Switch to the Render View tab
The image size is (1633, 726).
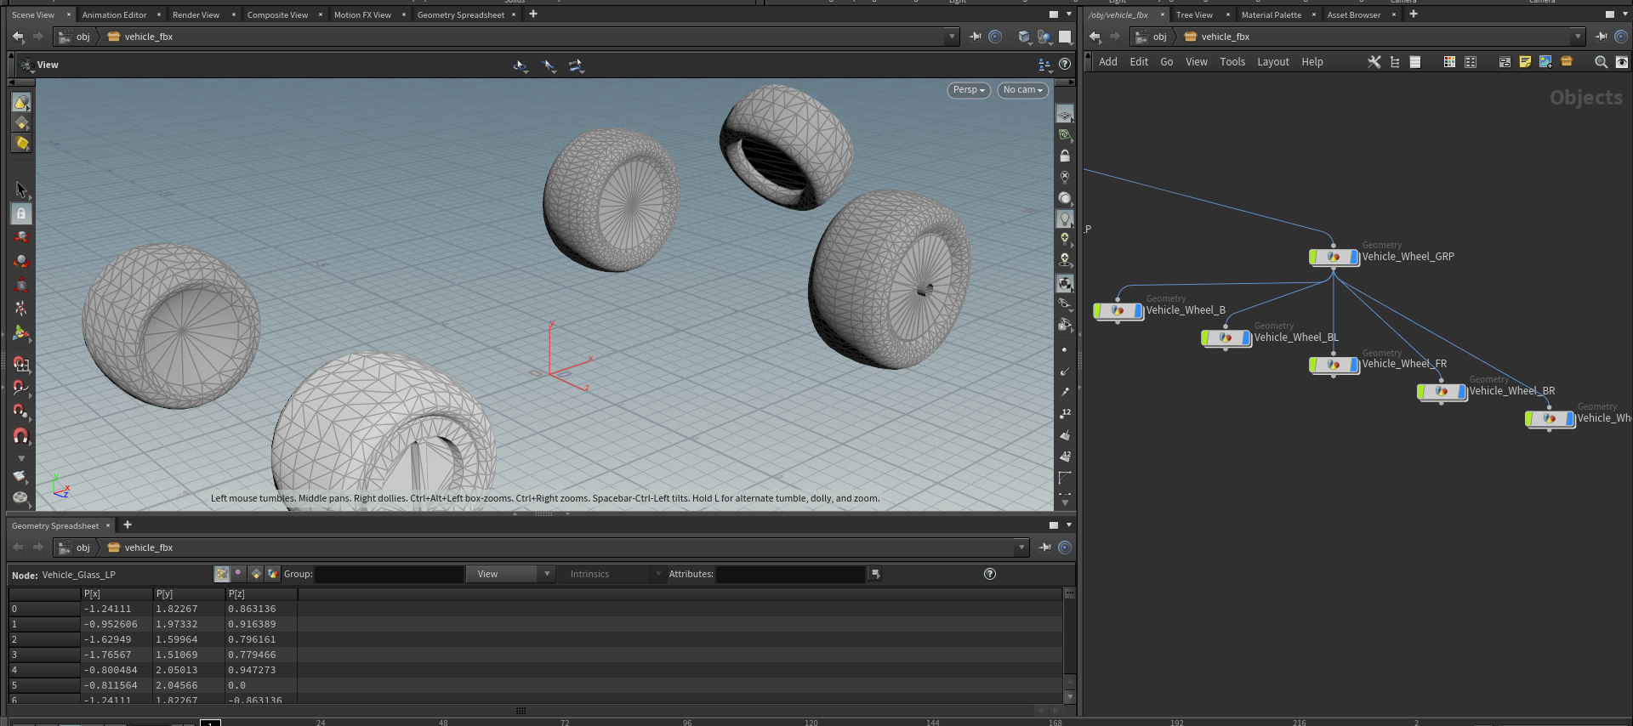(196, 14)
